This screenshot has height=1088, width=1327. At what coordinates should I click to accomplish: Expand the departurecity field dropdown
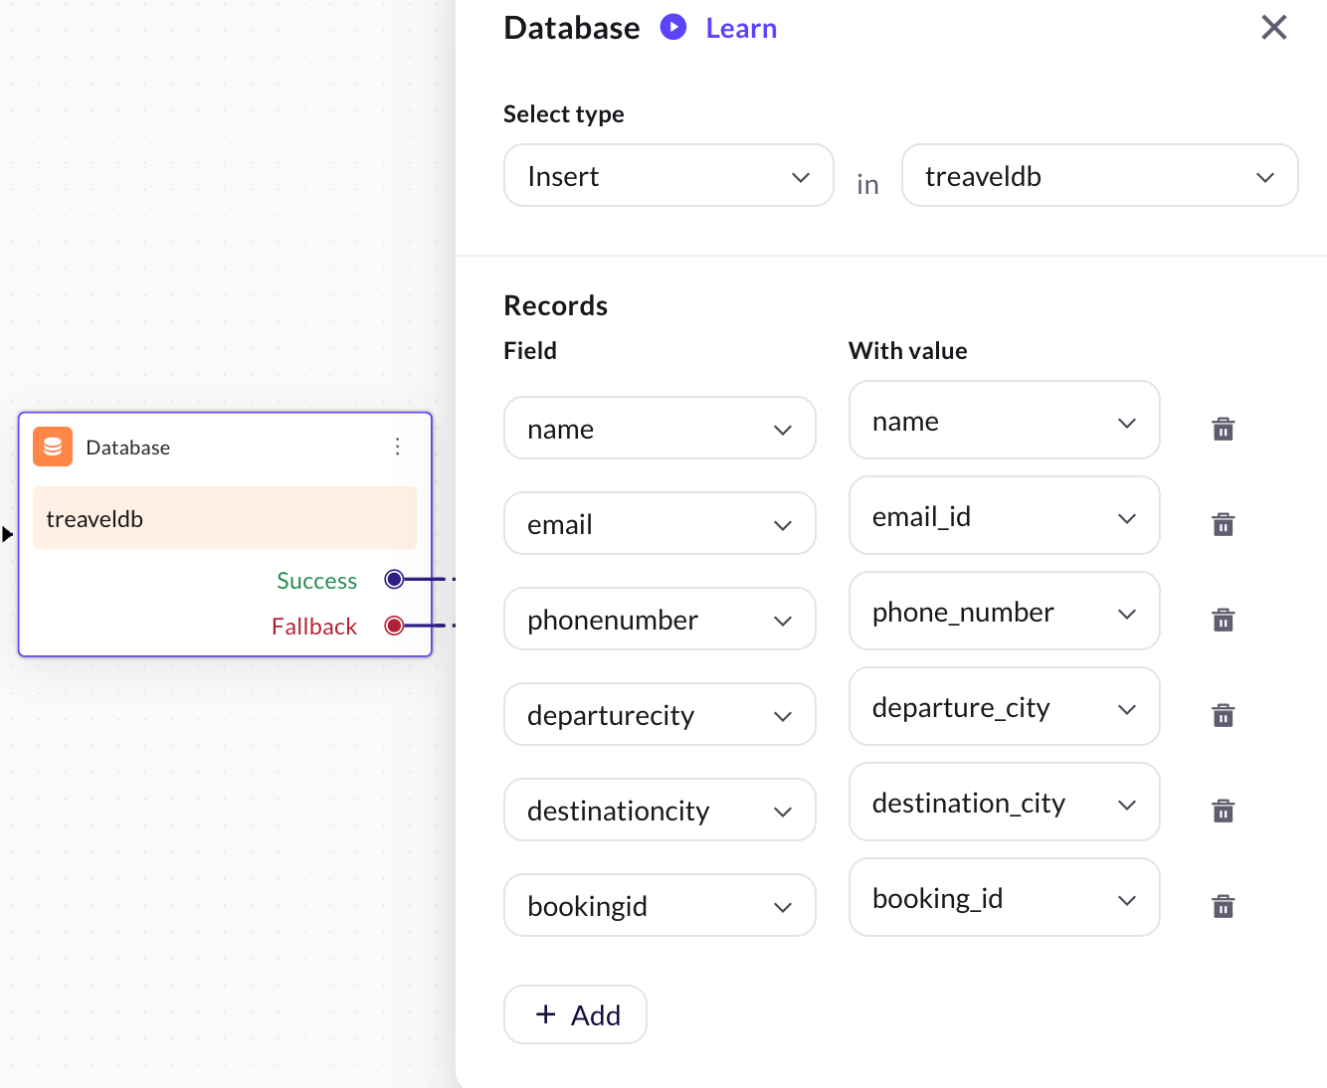(x=659, y=715)
